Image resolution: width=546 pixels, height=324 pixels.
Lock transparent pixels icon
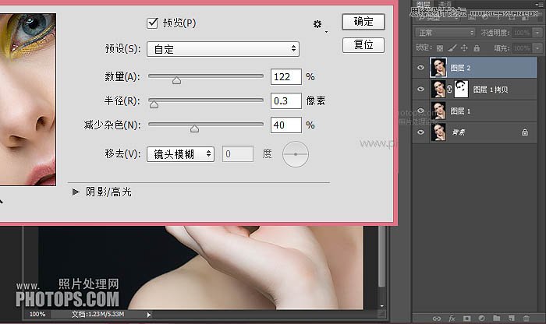[x=440, y=48]
